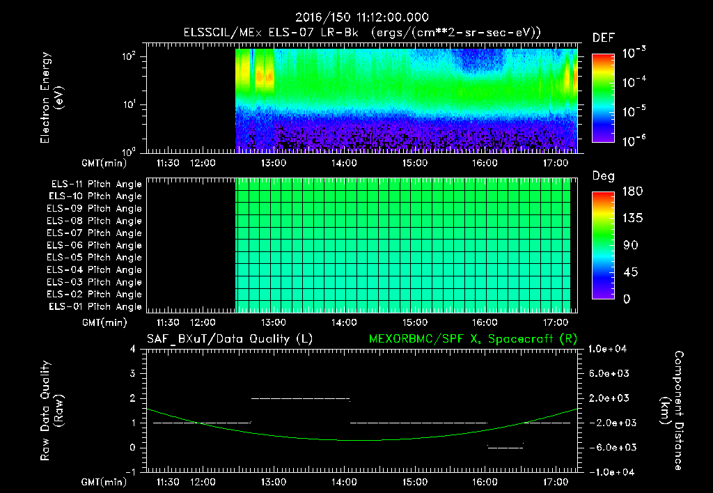Click 'ELS-03 Pitch Angle' row label
The height and width of the screenshot is (493, 713).
pyautogui.click(x=94, y=282)
